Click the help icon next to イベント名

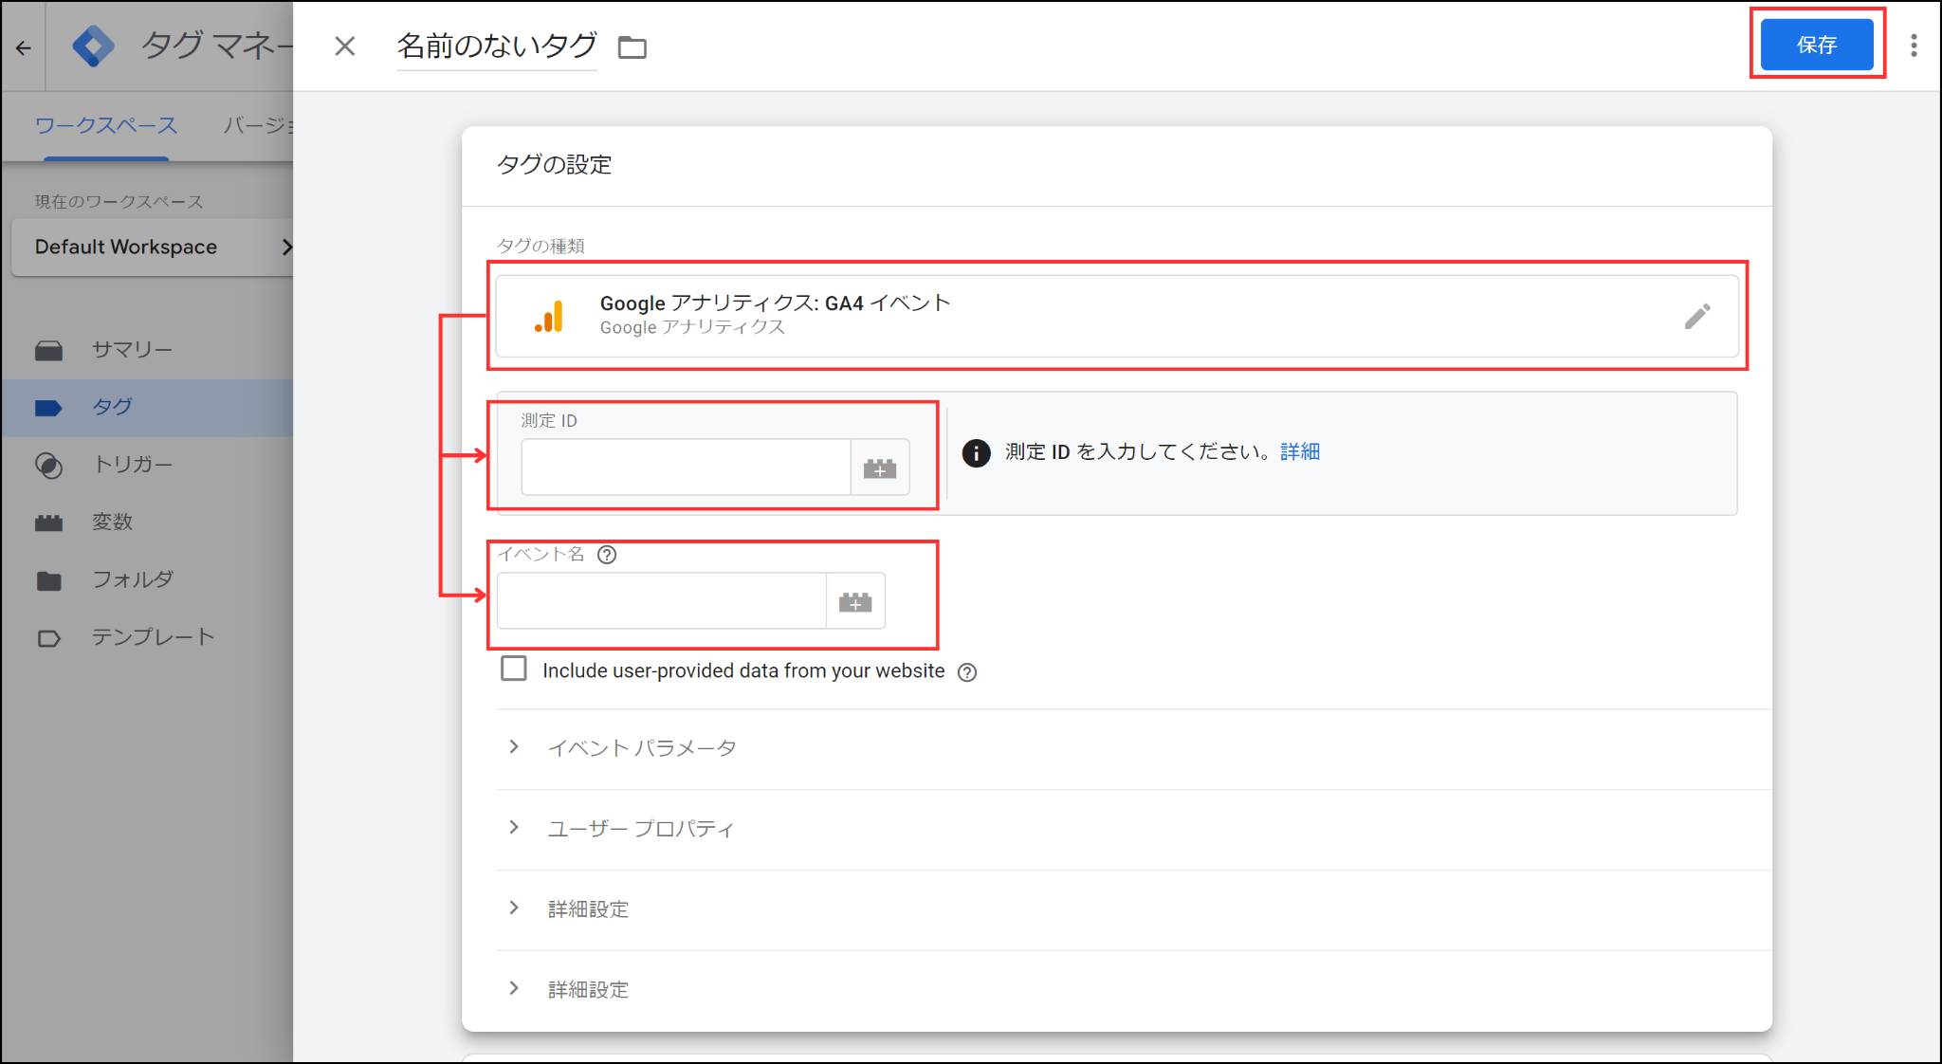click(607, 555)
